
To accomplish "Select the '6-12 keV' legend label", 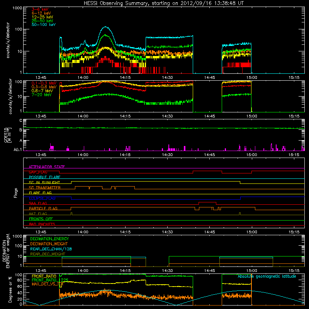I will [x=41, y=13].
